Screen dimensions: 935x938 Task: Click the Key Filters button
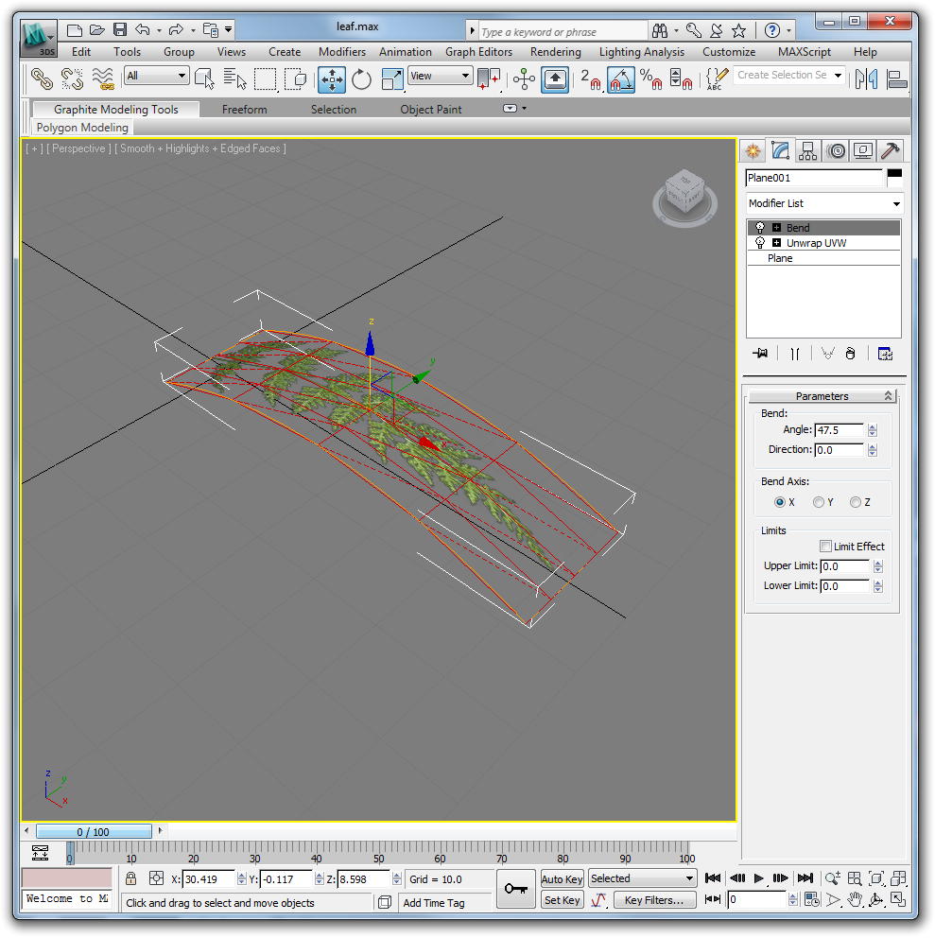coord(653,900)
